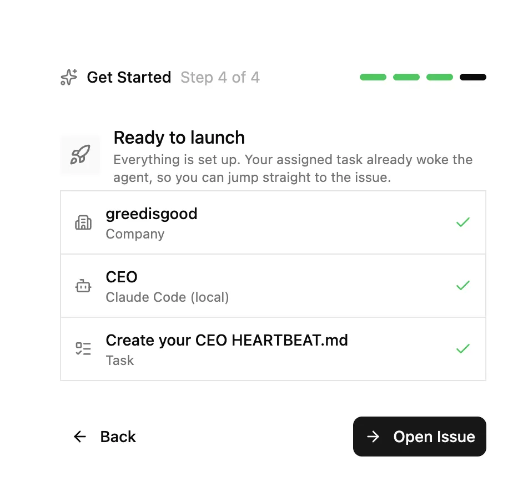523x487 pixels.
Task: Go Back to the previous step
Action: (x=104, y=437)
